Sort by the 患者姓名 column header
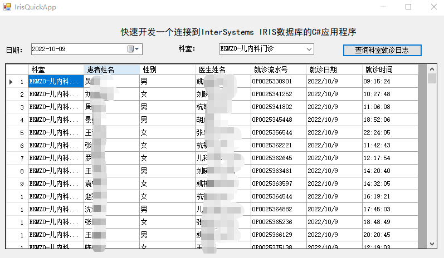 pos(111,70)
